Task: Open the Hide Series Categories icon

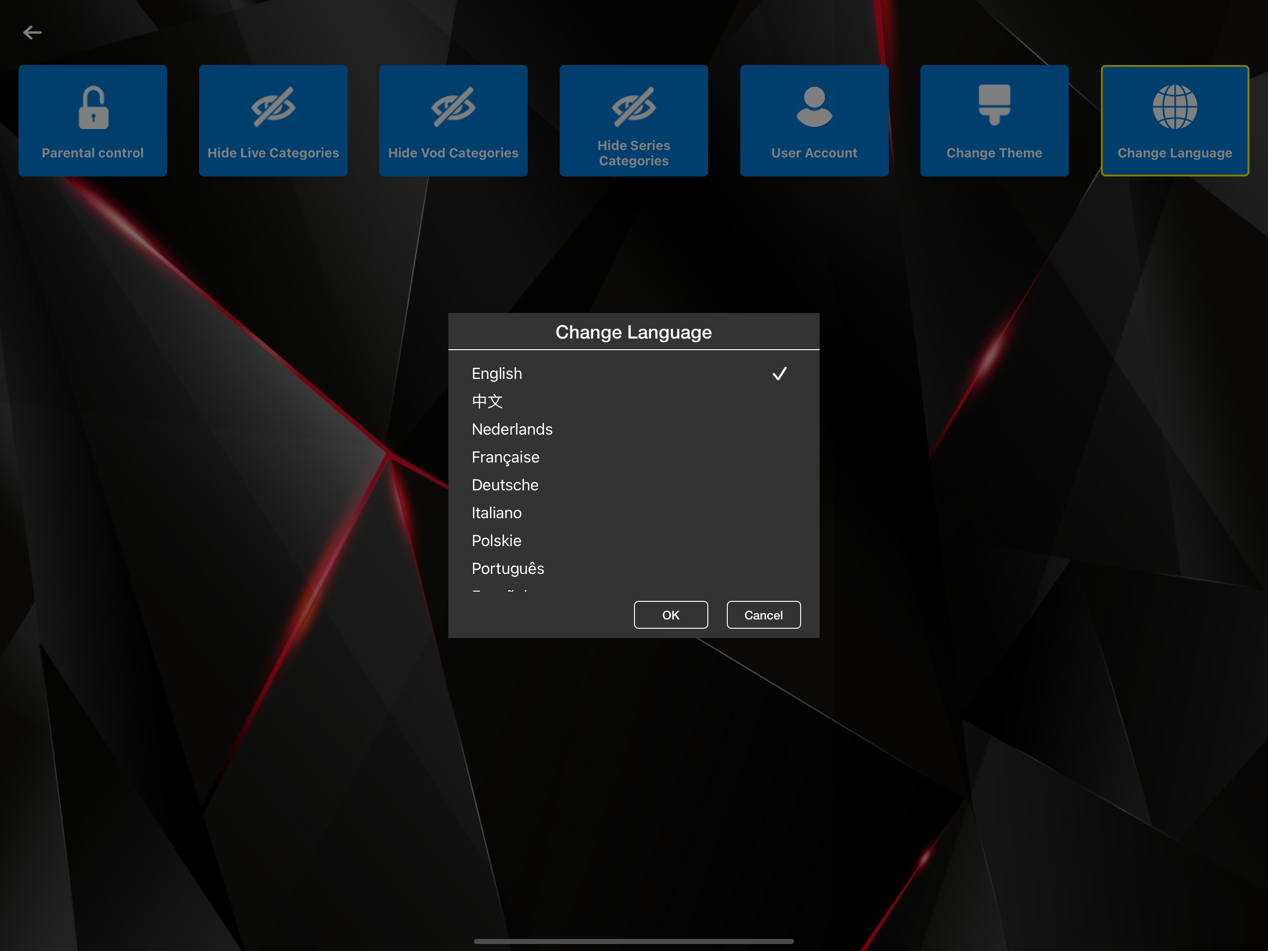Action: pos(633,120)
